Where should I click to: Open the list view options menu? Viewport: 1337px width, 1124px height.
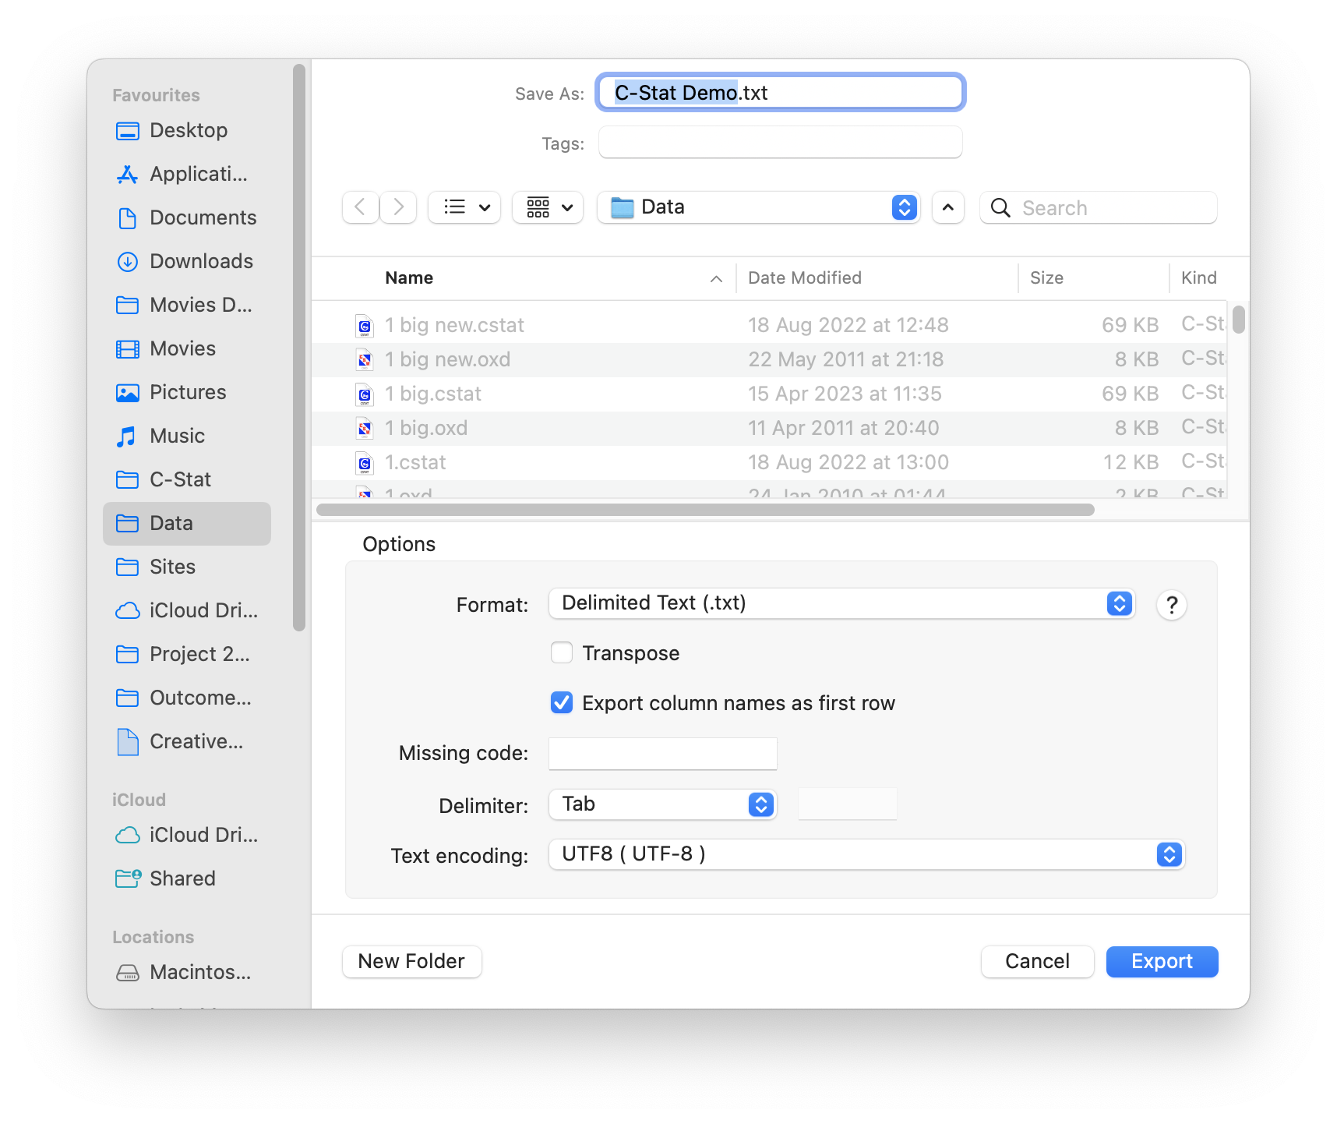465,207
